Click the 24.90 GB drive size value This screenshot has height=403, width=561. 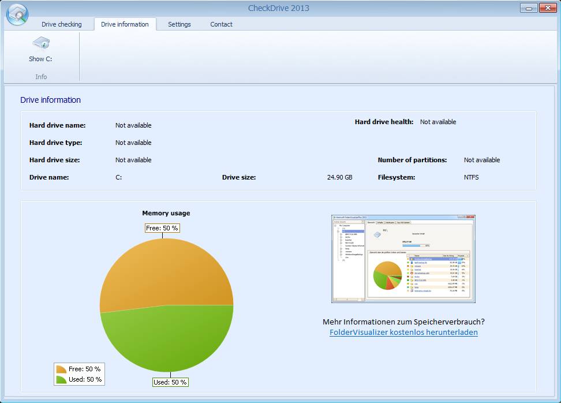point(339,177)
